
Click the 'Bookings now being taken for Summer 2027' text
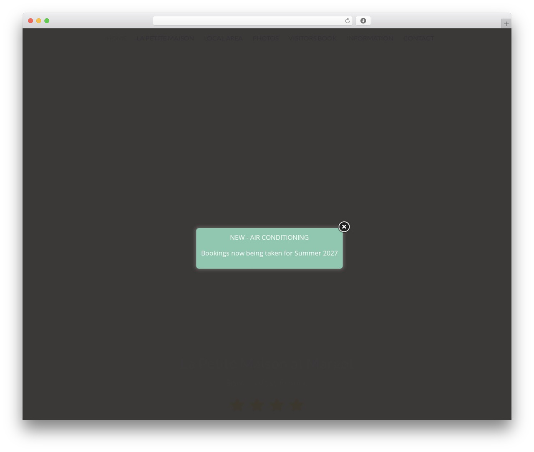click(x=270, y=253)
